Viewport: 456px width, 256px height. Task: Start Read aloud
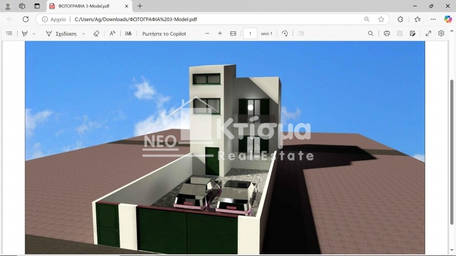(112, 34)
